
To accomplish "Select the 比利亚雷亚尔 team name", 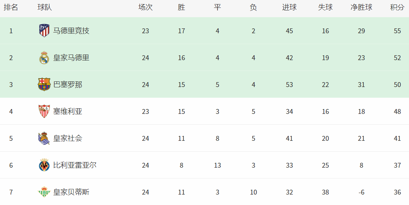I will tap(75, 165).
